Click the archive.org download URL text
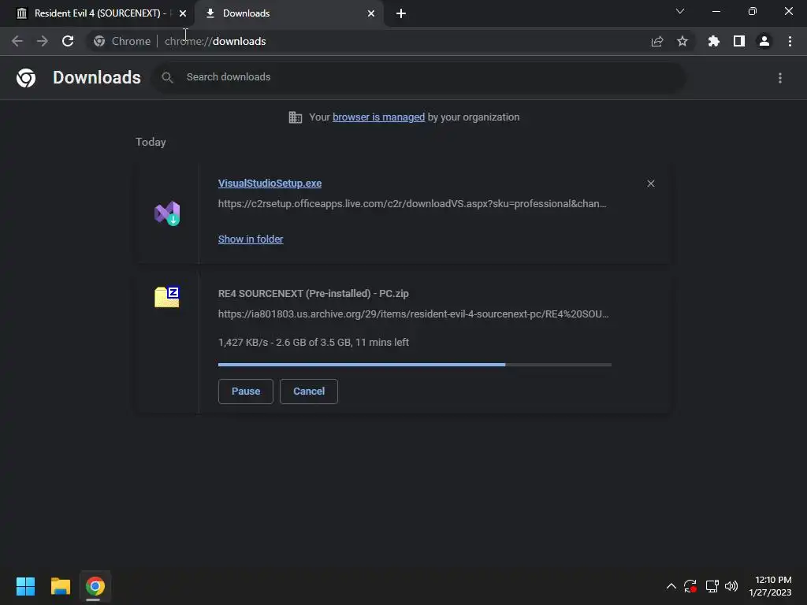This screenshot has width=807, height=605. [413, 314]
